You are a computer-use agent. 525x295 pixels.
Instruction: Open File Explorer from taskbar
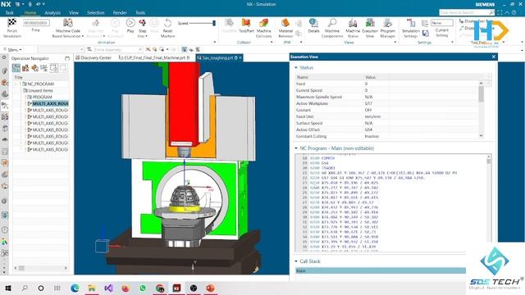pos(91,288)
